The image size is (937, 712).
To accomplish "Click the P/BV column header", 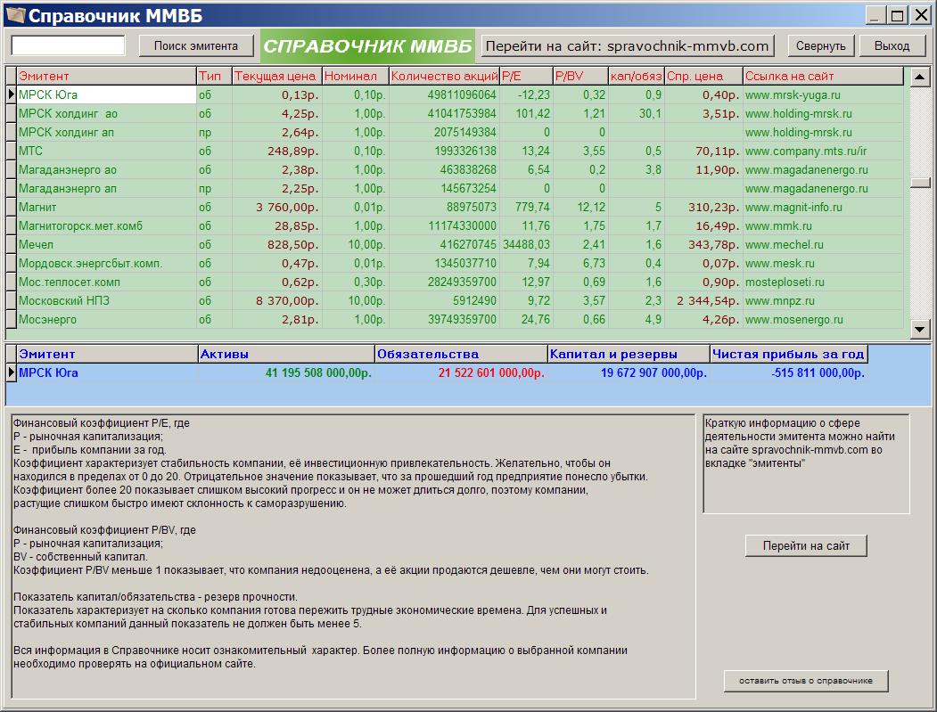I will tap(579, 76).
